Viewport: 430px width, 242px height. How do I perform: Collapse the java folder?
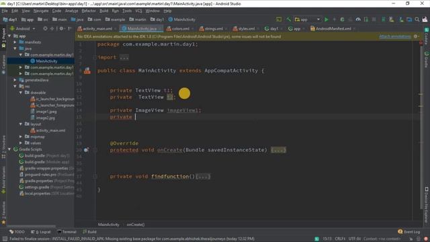15,48
